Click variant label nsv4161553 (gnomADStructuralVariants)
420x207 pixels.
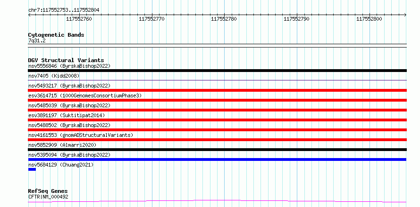point(81,135)
